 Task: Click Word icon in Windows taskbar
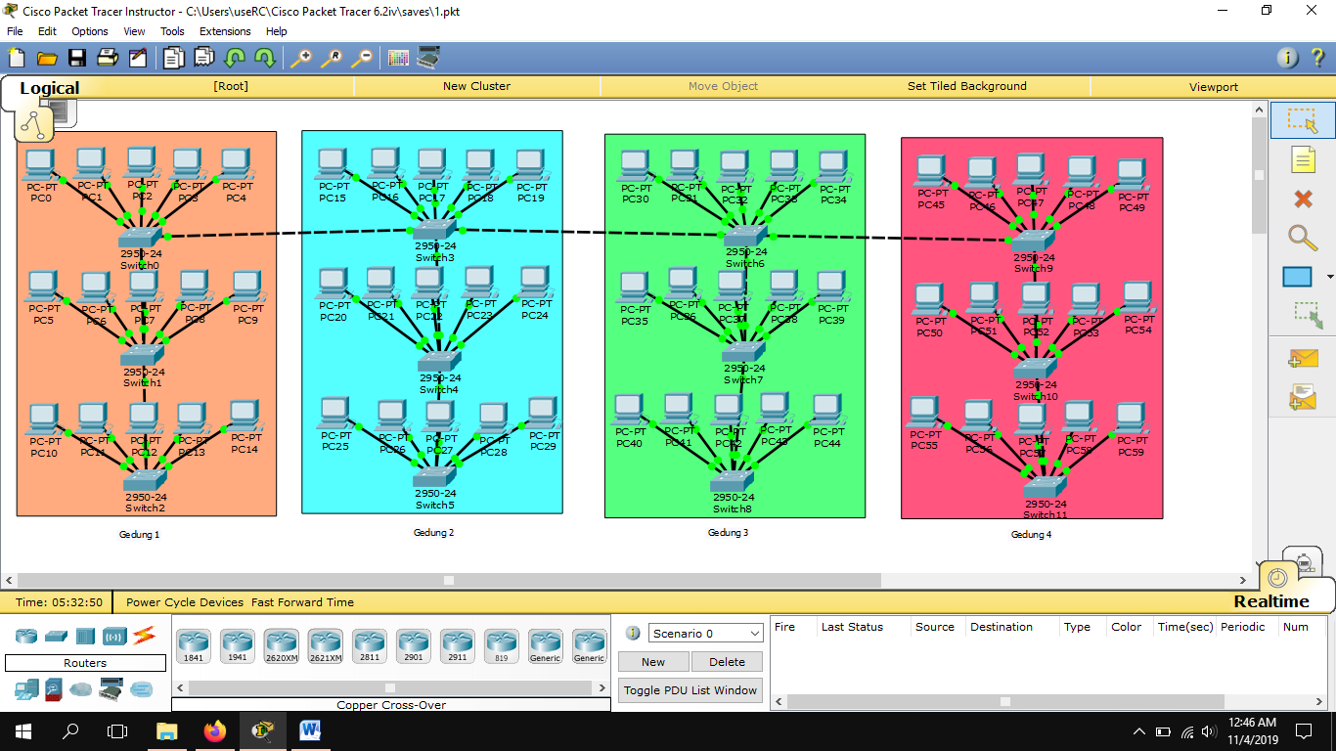coord(310,730)
